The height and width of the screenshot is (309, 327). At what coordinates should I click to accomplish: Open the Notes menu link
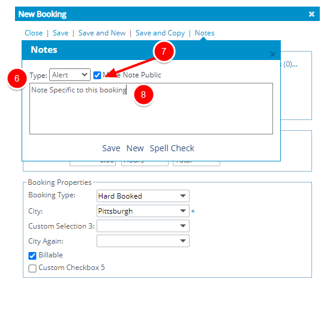coord(205,33)
